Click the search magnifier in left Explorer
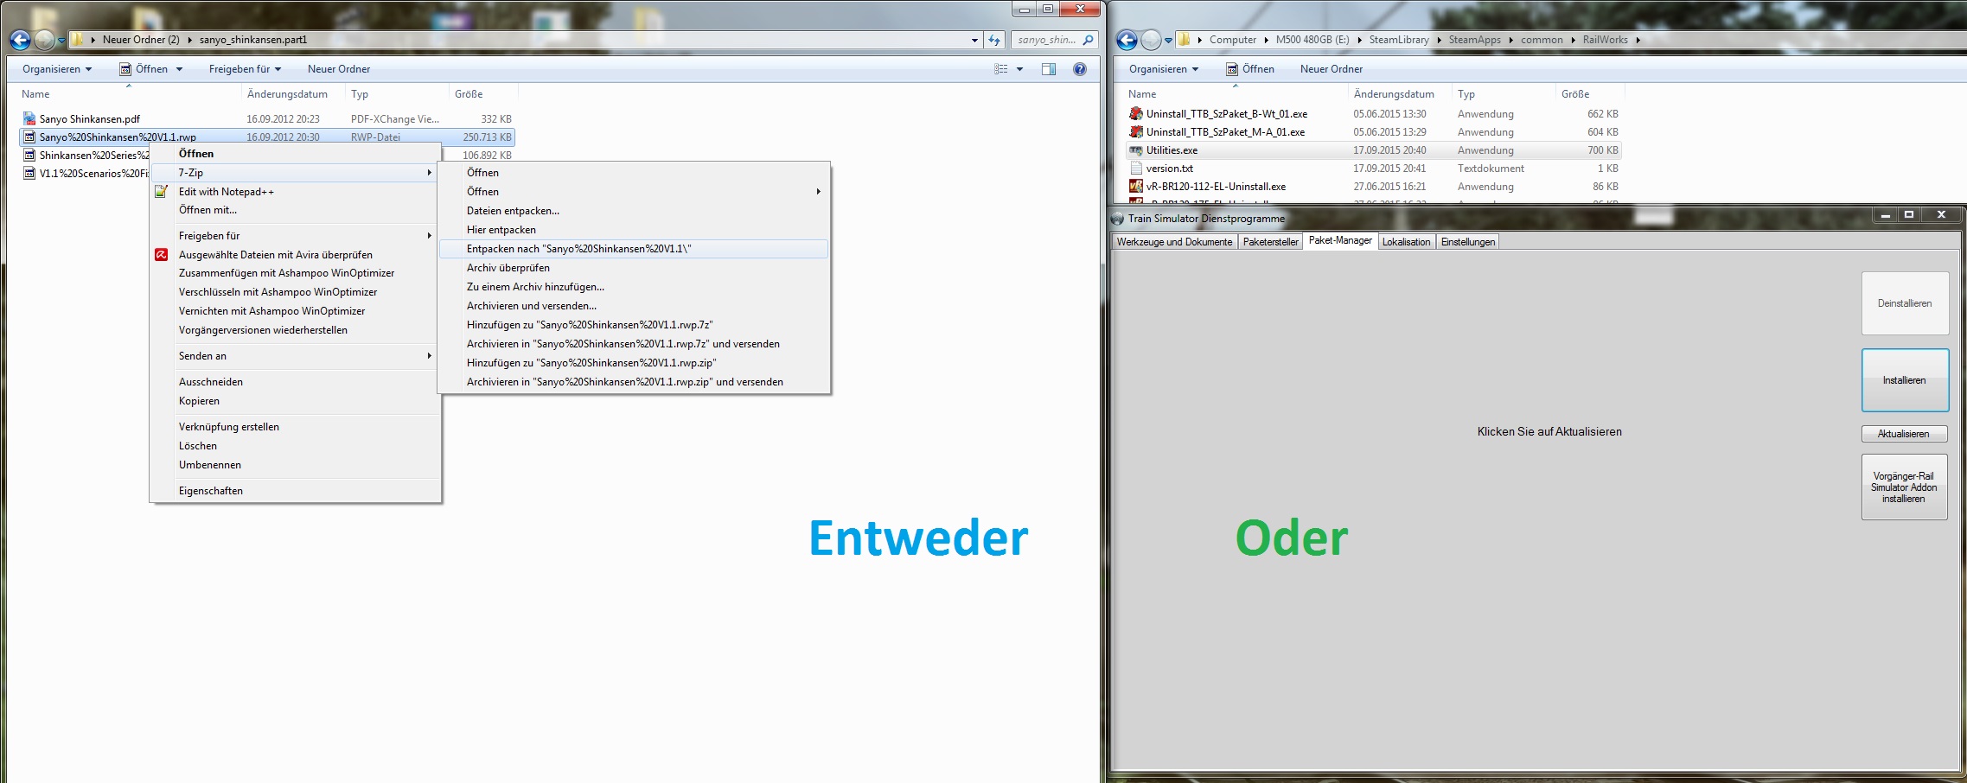 point(1088,40)
